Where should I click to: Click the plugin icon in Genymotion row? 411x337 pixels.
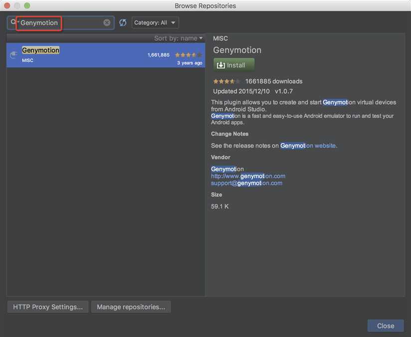(13, 55)
